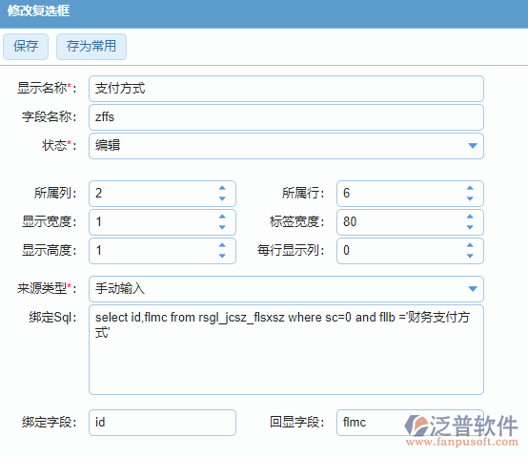Decrease 显示高度 with the down arrow
The height and width of the screenshot is (457, 528).
point(222,256)
